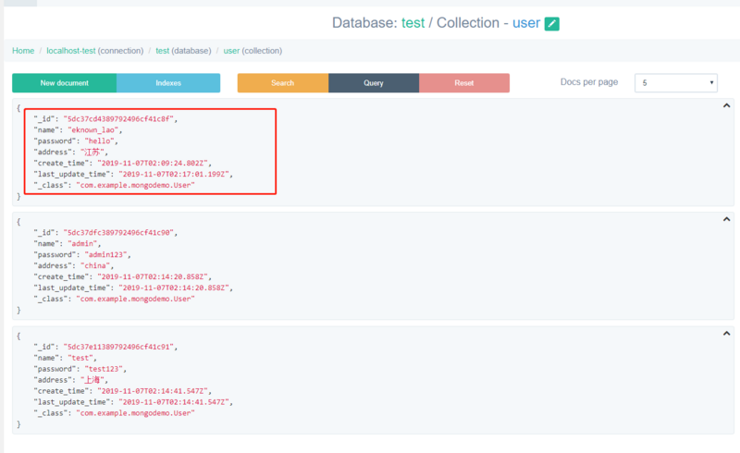Click last_update_time value 2019-11-07T02:17:01.199Z
The image size is (740, 453).
click(174, 174)
